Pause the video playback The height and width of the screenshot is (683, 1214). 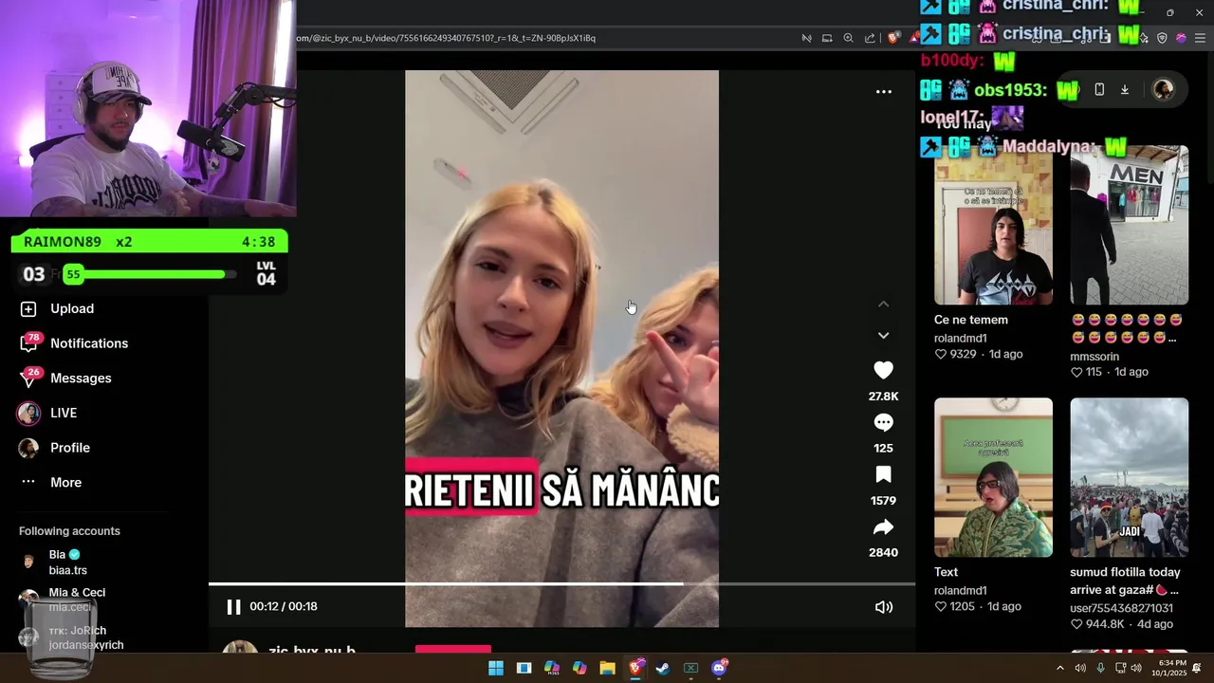(x=233, y=607)
